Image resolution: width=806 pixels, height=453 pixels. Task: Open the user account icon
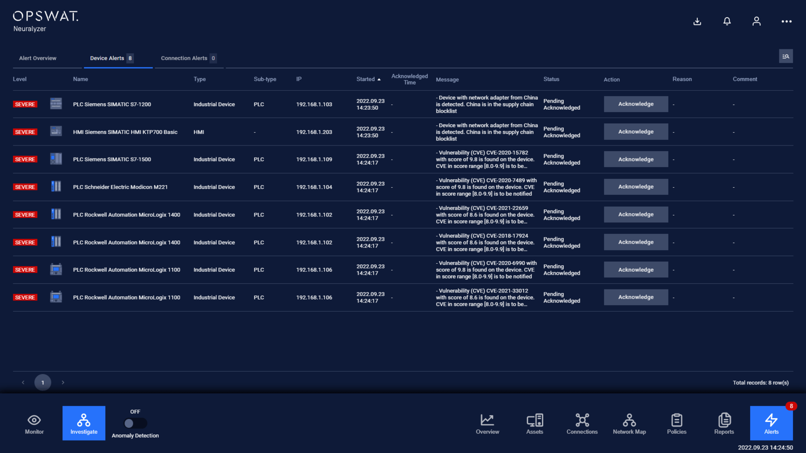point(756,21)
